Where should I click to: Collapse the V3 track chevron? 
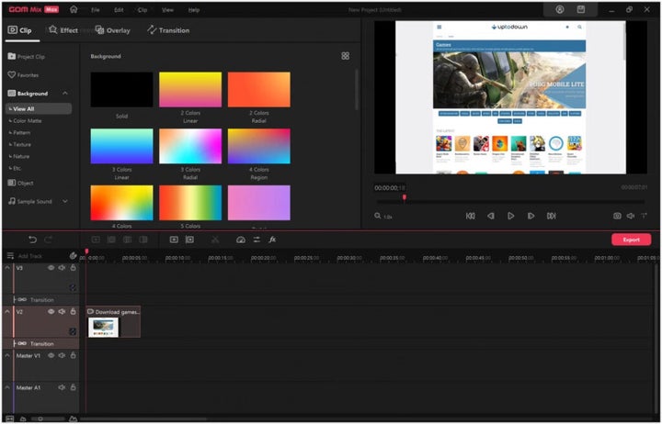[x=7, y=268]
